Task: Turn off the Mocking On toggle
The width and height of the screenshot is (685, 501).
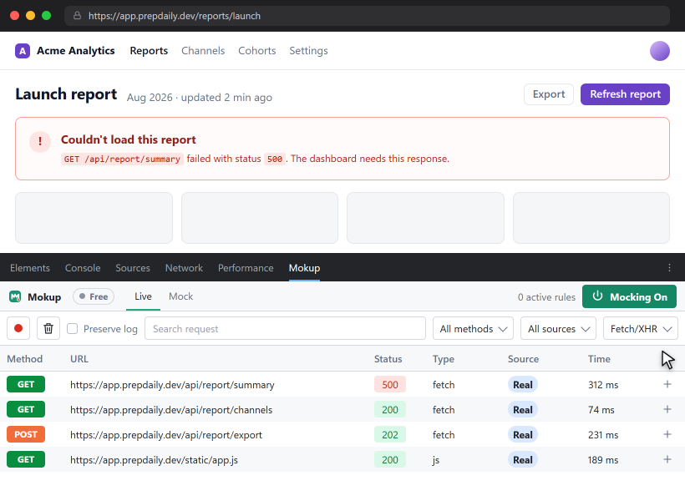Action: pos(629,296)
